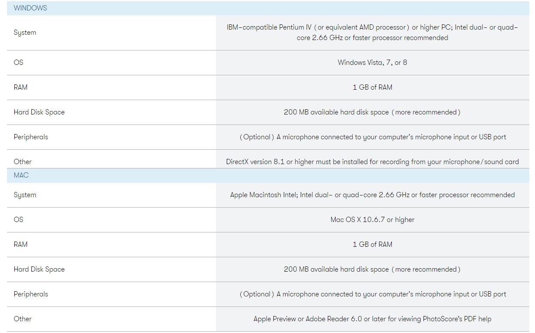535x333 pixels.
Task: Click the WINDOWS section header
Action: pyautogui.click(x=30, y=8)
